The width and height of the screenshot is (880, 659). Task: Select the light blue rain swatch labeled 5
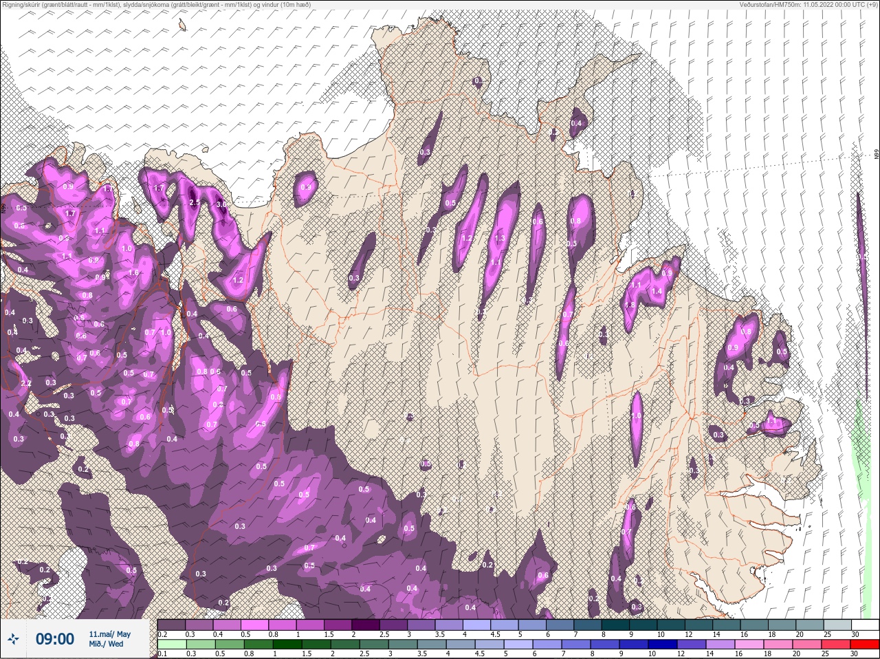click(518, 645)
